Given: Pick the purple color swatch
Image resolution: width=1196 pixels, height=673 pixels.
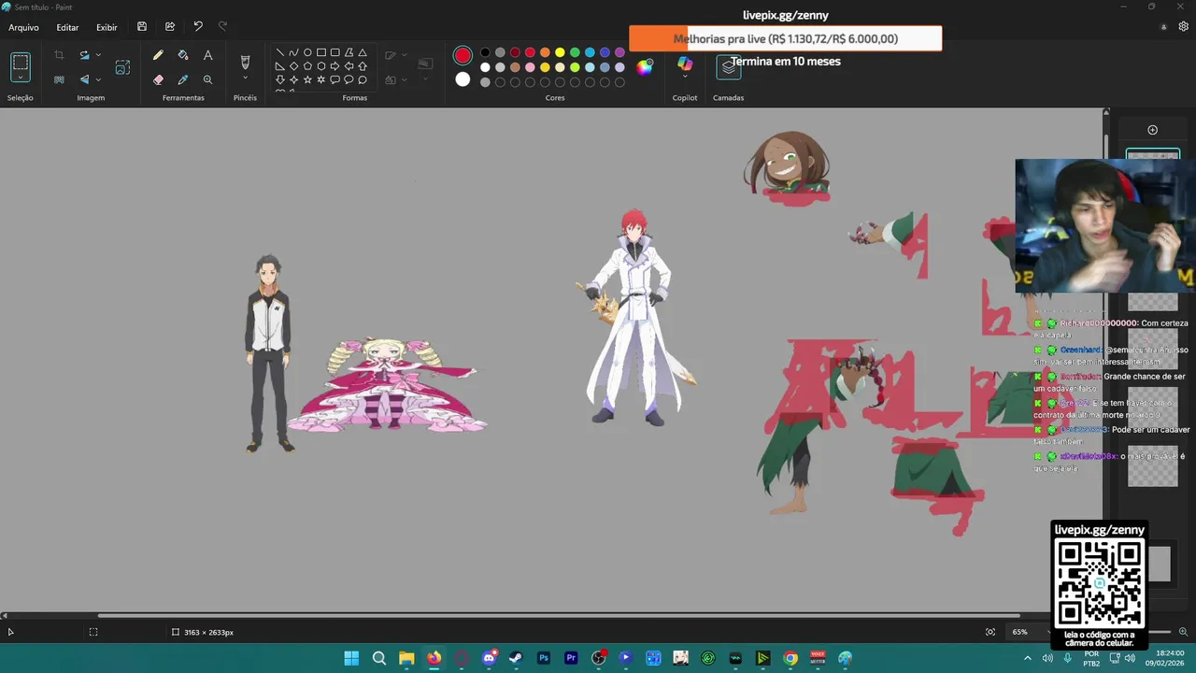Looking at the screenshot, I should [x=619, y=52].
